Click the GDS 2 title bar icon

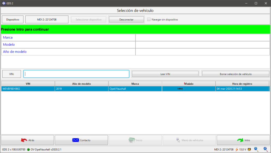pyautogui.click(x=3, y=3)
